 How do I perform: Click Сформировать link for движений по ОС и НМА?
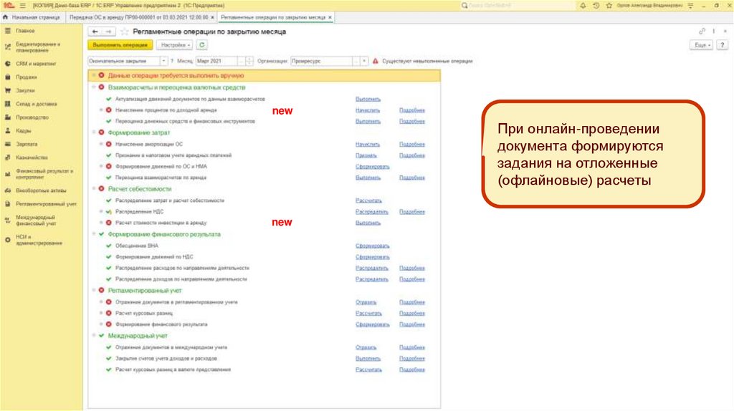[372, 166]
